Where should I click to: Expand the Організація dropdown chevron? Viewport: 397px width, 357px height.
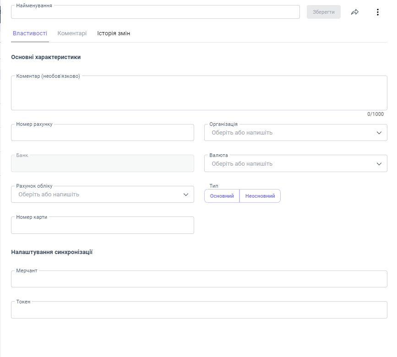coord(379,133)
